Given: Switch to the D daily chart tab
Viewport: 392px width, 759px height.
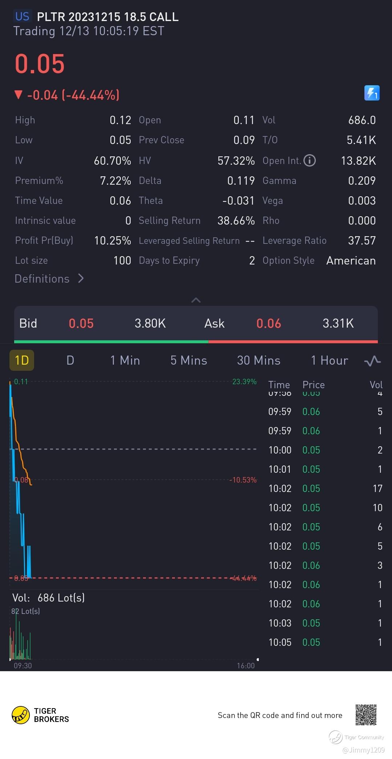Looking at the screenshot, I should [x=70, y=360].
